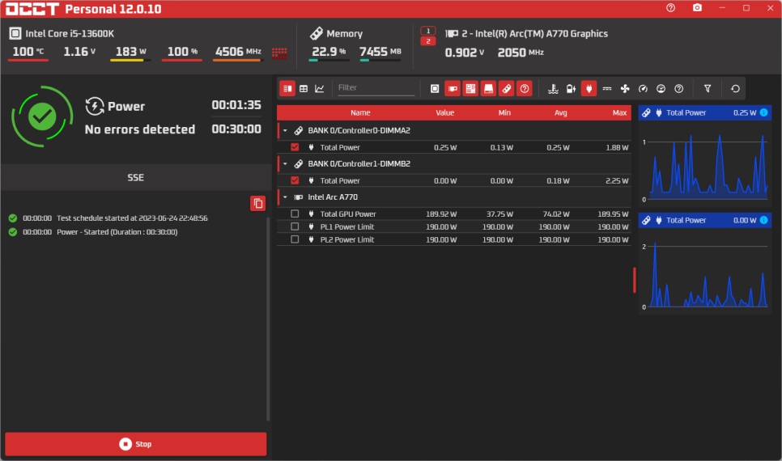
Task: Sort by the Avg column header
Action: click(560, 112)
